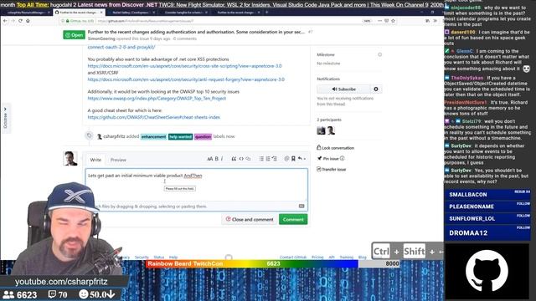Viewport: 536px width, 301px height.
Task: Open the saved replies arrow dropdown
Action: 301,159
